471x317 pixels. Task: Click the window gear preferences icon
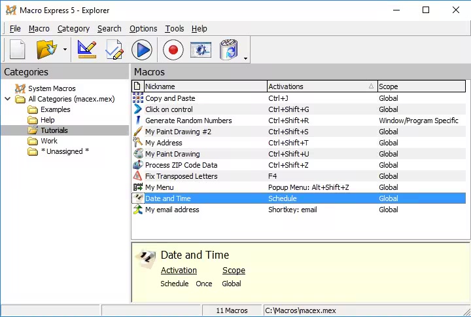click(201, 50)
